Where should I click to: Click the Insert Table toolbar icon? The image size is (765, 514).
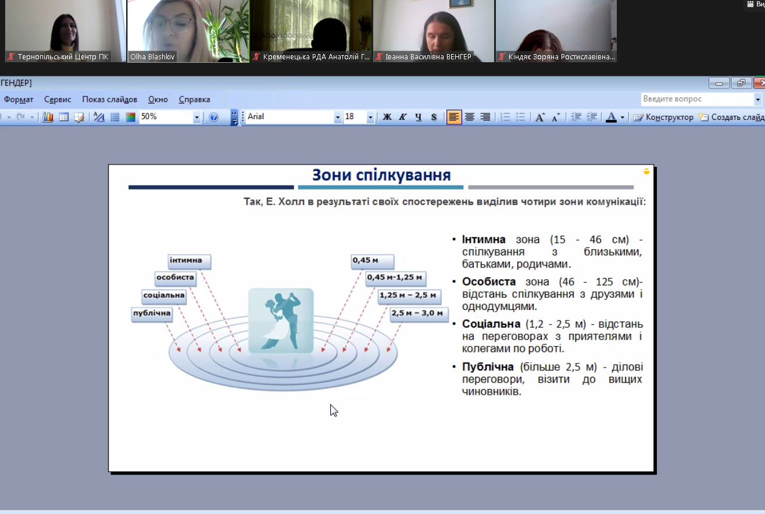64,117
